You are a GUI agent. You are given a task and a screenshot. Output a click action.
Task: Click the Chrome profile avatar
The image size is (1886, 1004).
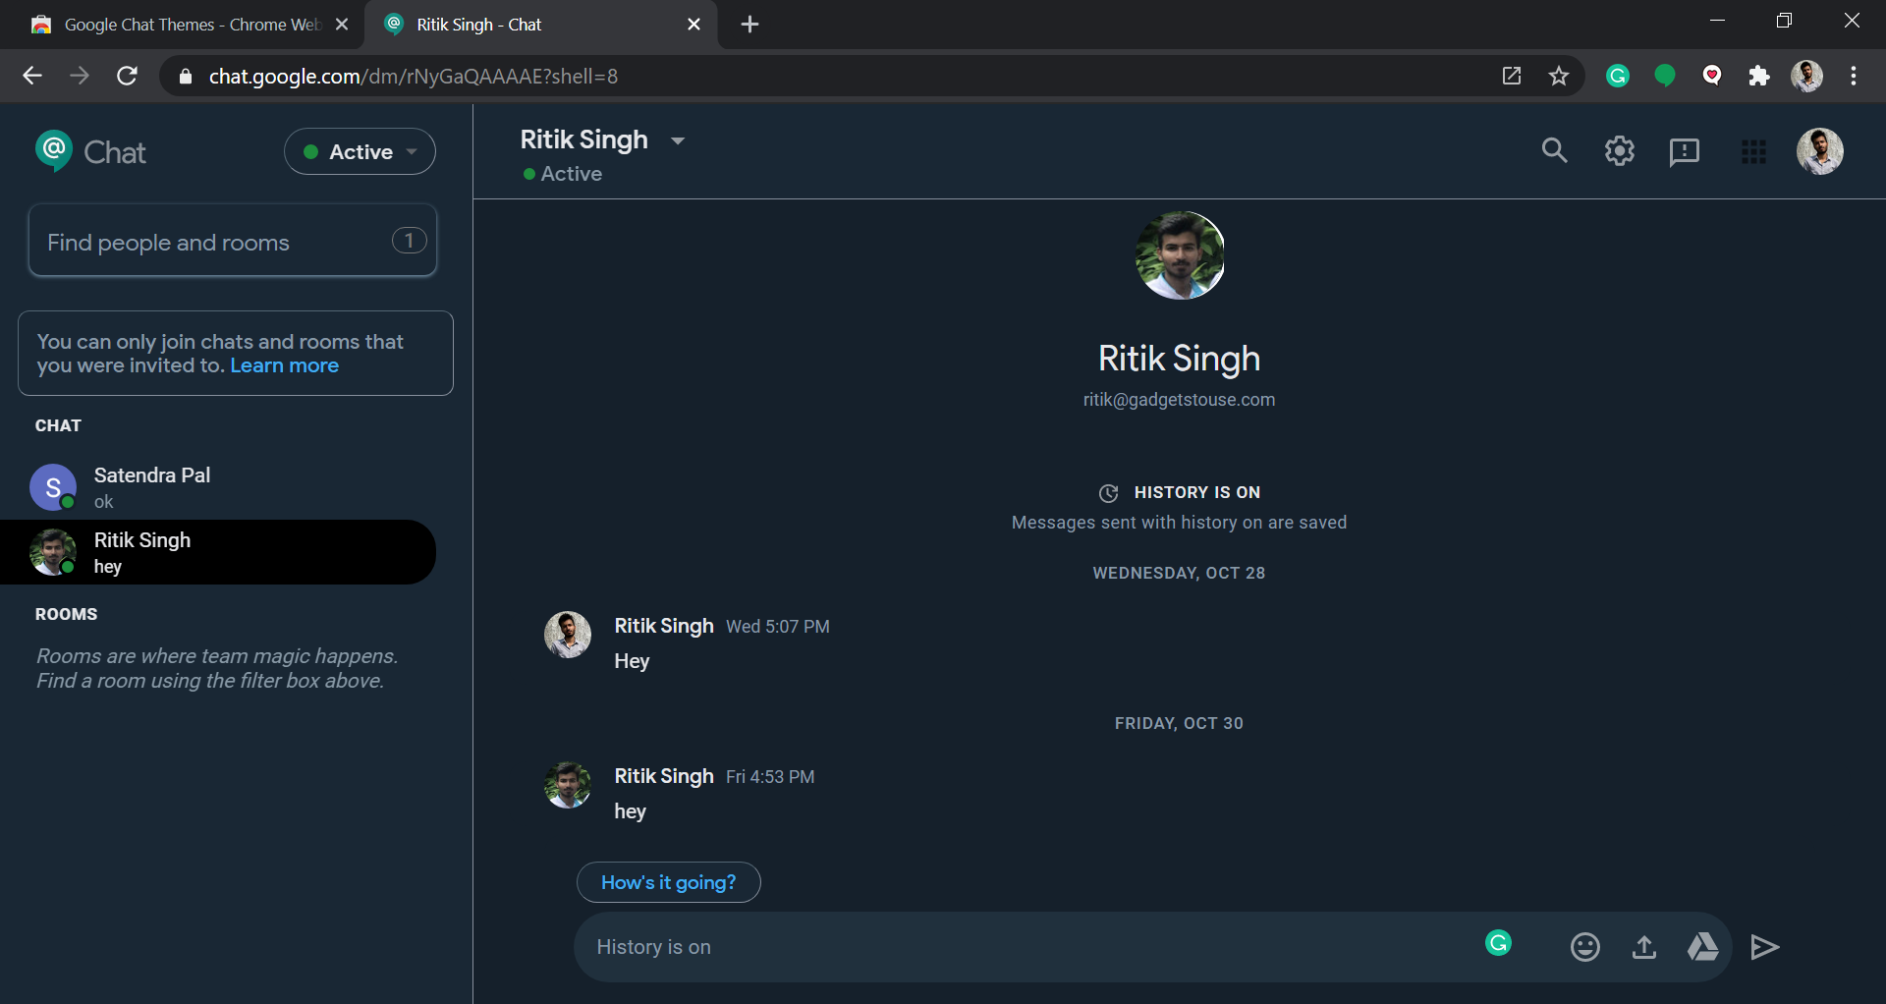(x=1806, y=76)
